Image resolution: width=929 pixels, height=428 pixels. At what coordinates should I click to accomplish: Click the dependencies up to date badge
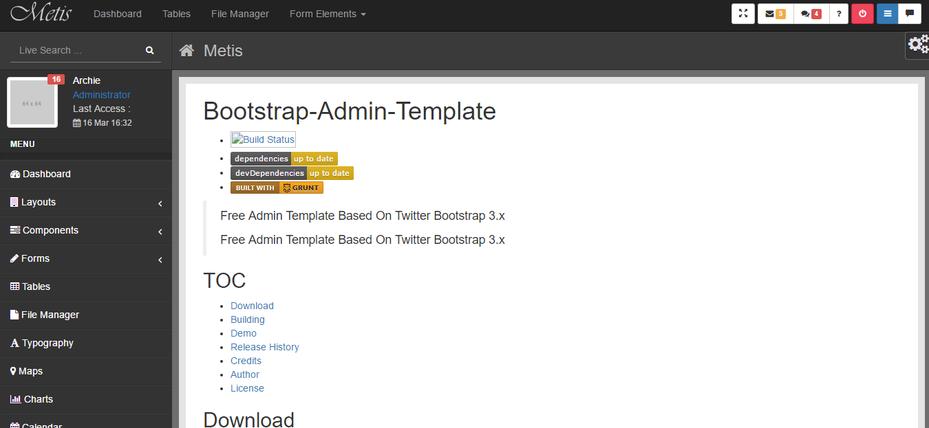(x=284, y=159)
